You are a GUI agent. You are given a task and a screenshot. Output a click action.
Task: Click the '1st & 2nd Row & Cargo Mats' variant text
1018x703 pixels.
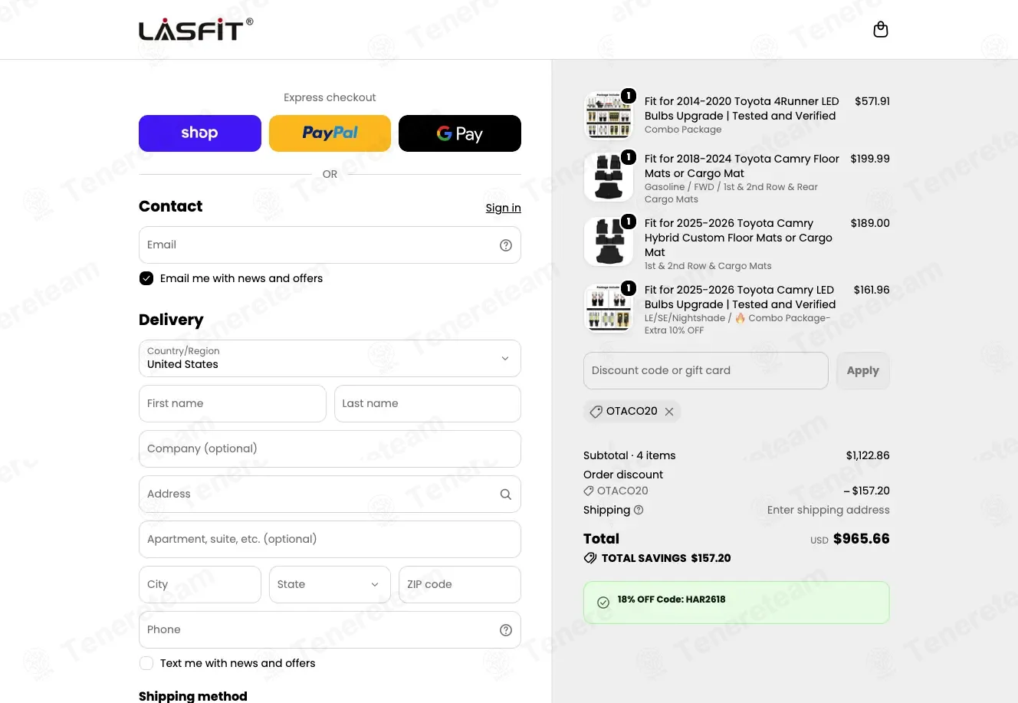click(708, 266)
